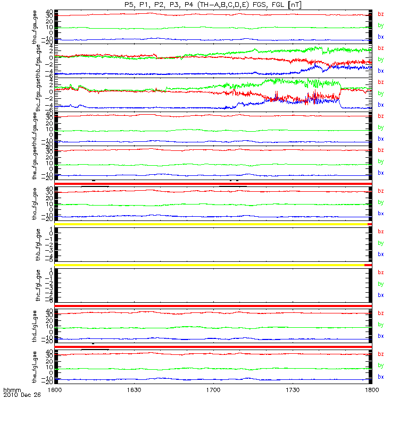399x425 pixels.
Task: Select the bz legend of thc_fgs_gse panel
Action: pyautogui.click(x=381, y=82)
